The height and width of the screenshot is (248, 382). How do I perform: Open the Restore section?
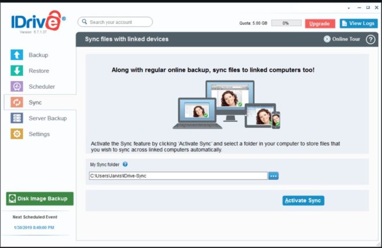click(39, 71)
